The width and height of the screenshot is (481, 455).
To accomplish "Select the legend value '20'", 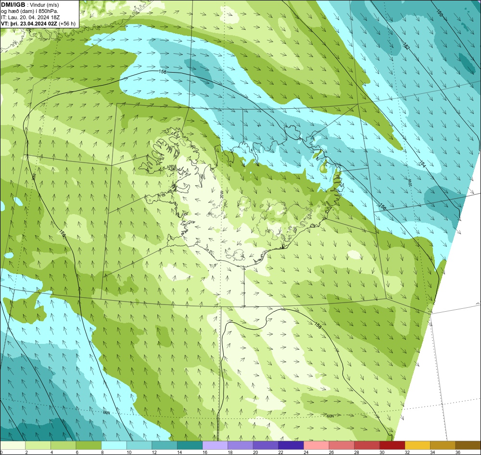I will click(x=255, y=452).
